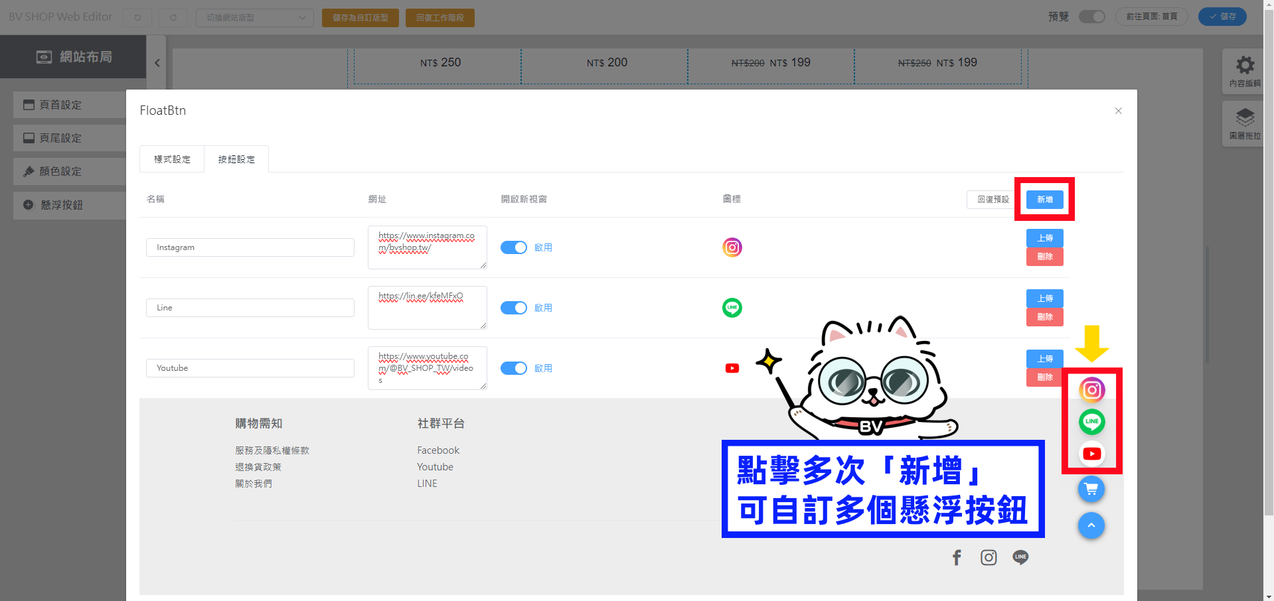Screen dimensions: 1274x601
Task: Toggle 開啟新視窗 for the Line row
Action: point(514,308)
